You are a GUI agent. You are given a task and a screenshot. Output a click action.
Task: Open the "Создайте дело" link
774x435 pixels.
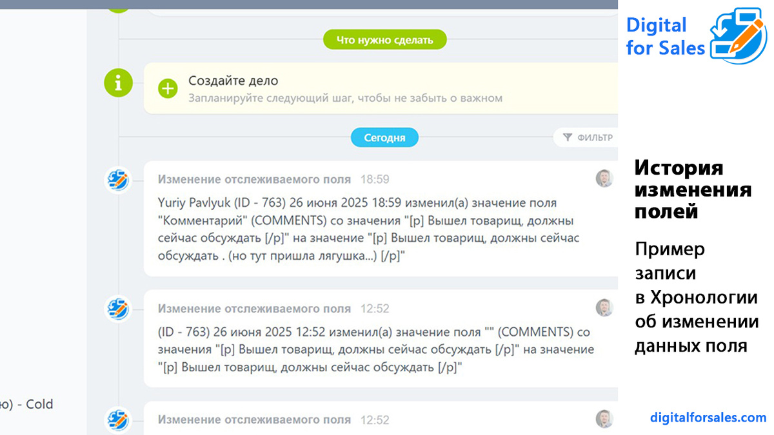coord(232,81)
